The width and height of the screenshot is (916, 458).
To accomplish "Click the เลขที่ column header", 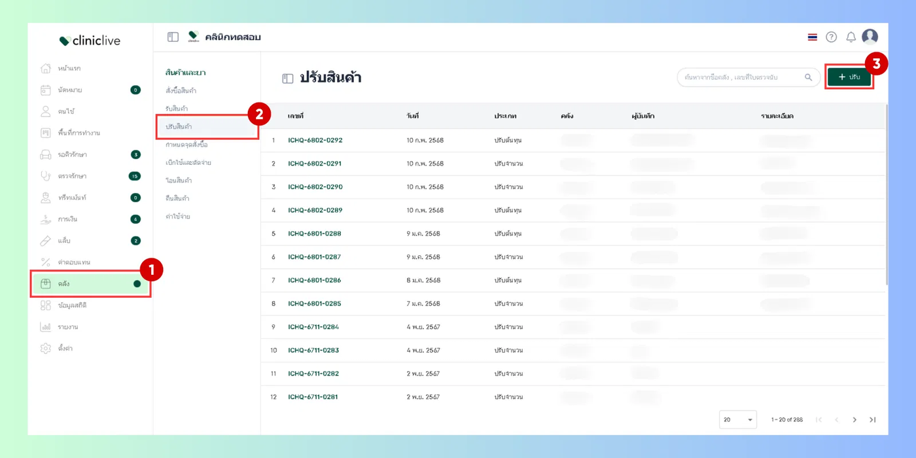I will pyautogui.click(x=296, y=116).
